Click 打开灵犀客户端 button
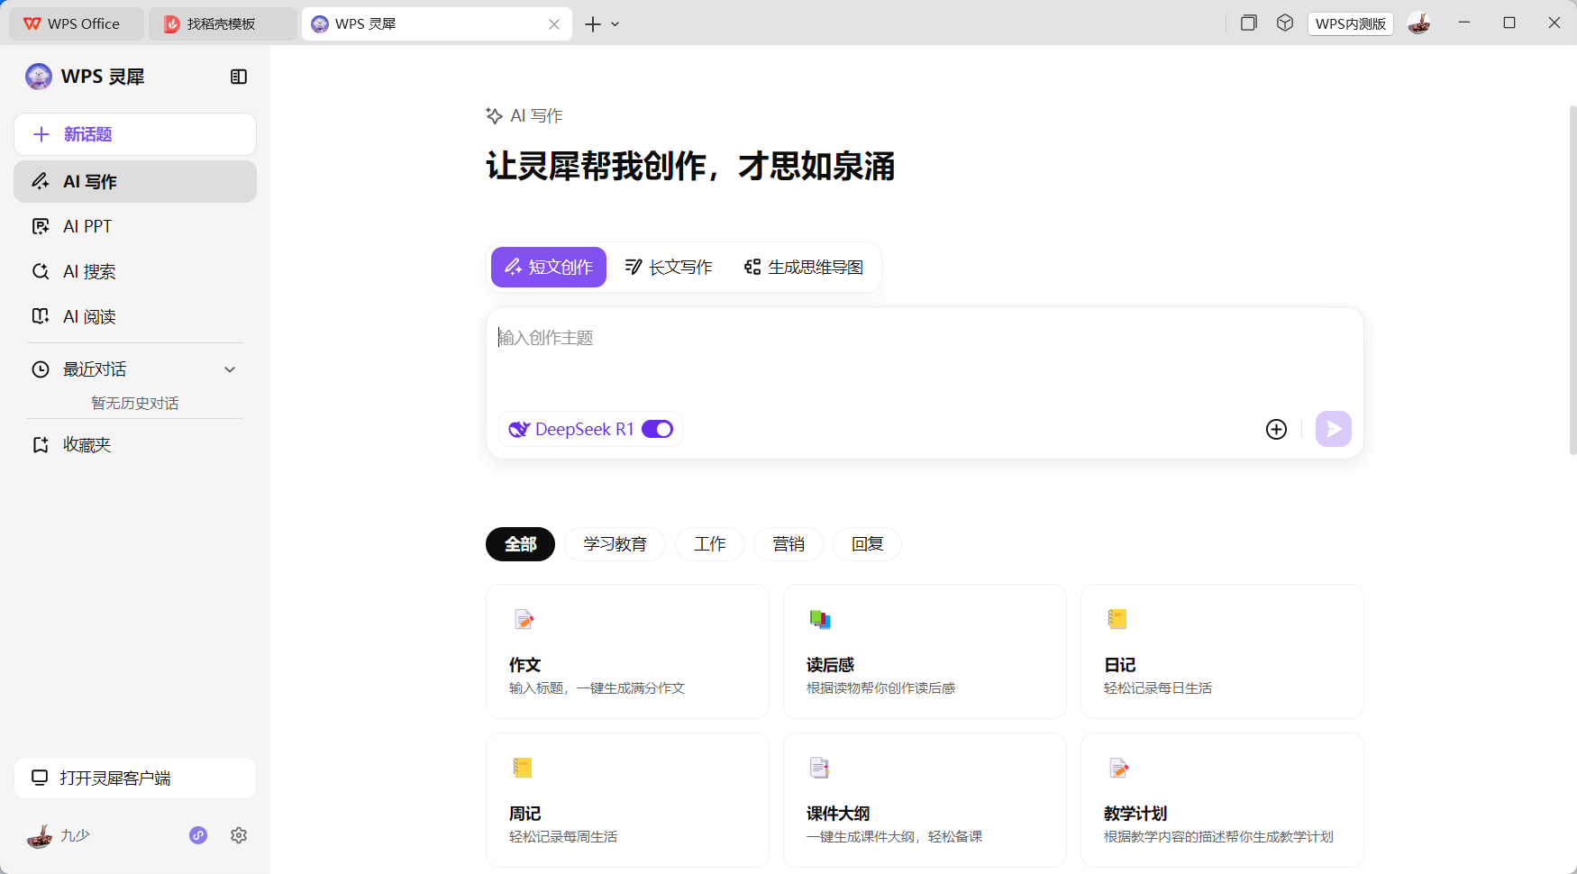Image resolution: width=1577 pixels, height=874 pixels. 135,778
